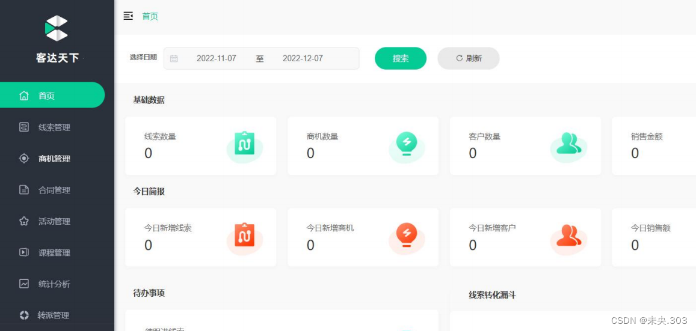Select end date 2022-12-07 field
Image resolution: width=696 pixels, height=331 pixels.
(x=303, y=58)
